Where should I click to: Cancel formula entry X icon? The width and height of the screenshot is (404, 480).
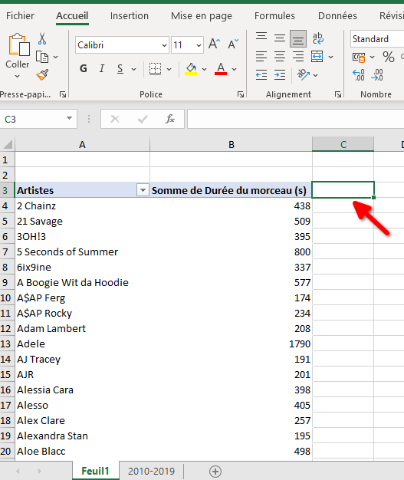115,119
